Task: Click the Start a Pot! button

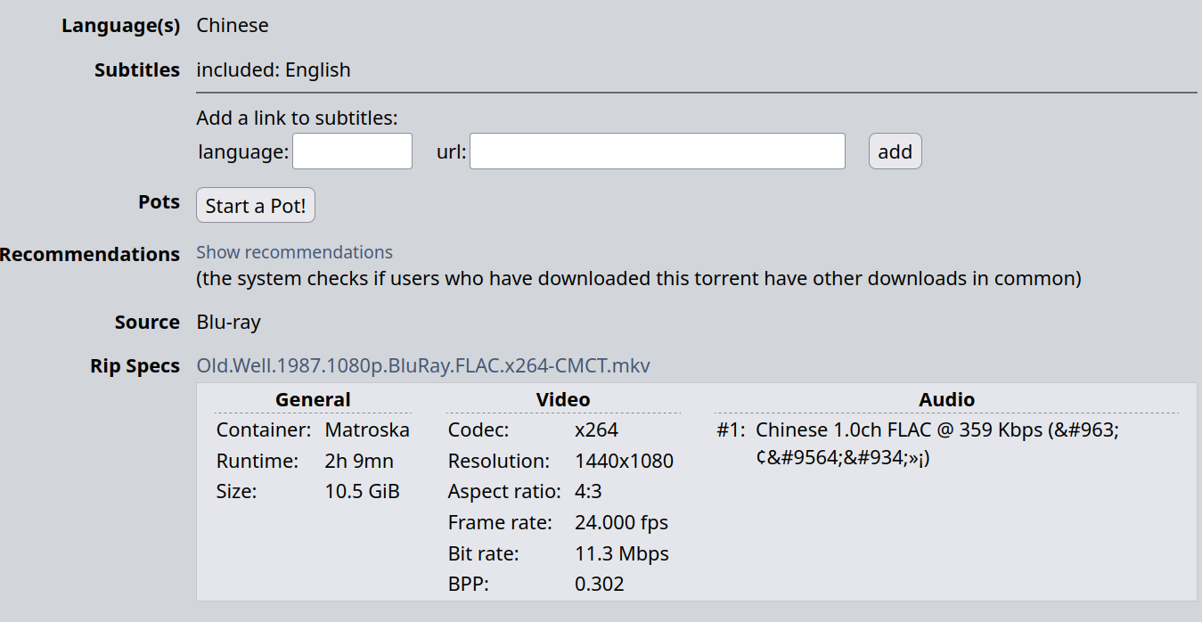Action: coord(256,206)
